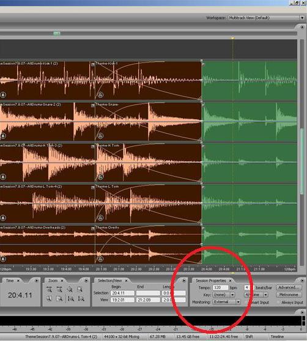Click round icon on AltDrums-Snare-2 clip
The height and width of the screenshot is (341, 307).
click(x=3, y=136)
